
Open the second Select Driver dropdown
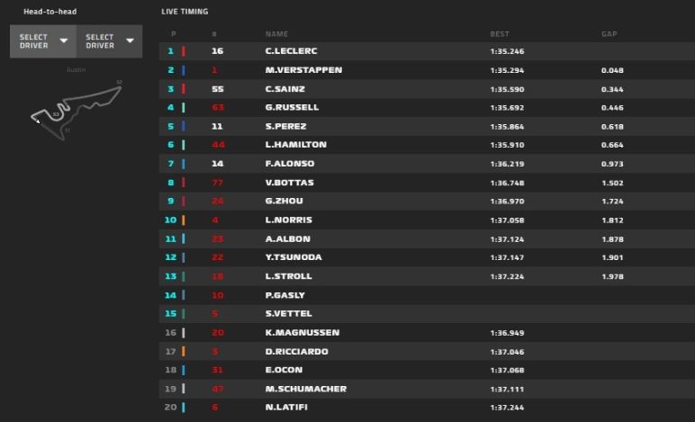coord(109,41)
